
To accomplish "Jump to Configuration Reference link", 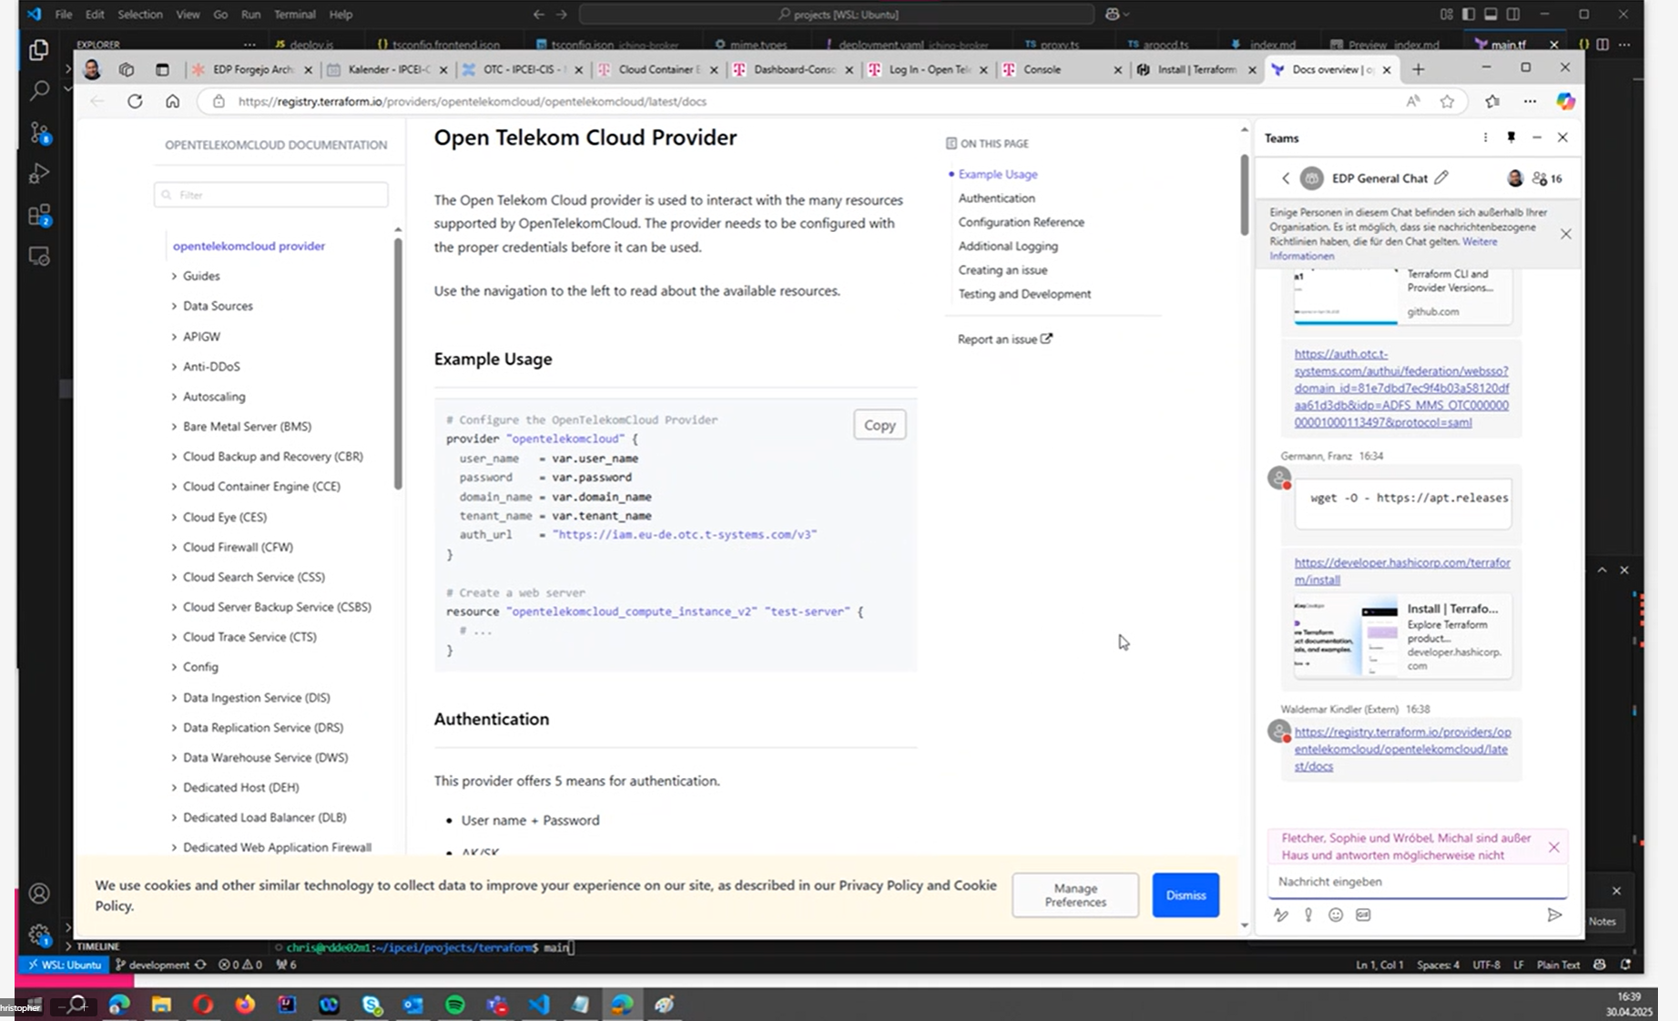I will [1021, 222].
